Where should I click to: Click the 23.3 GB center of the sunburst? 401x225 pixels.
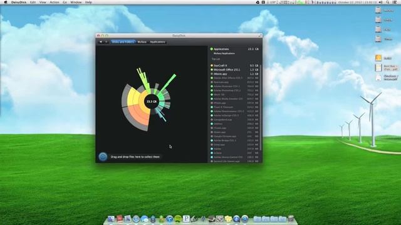[x=152, y=101]
